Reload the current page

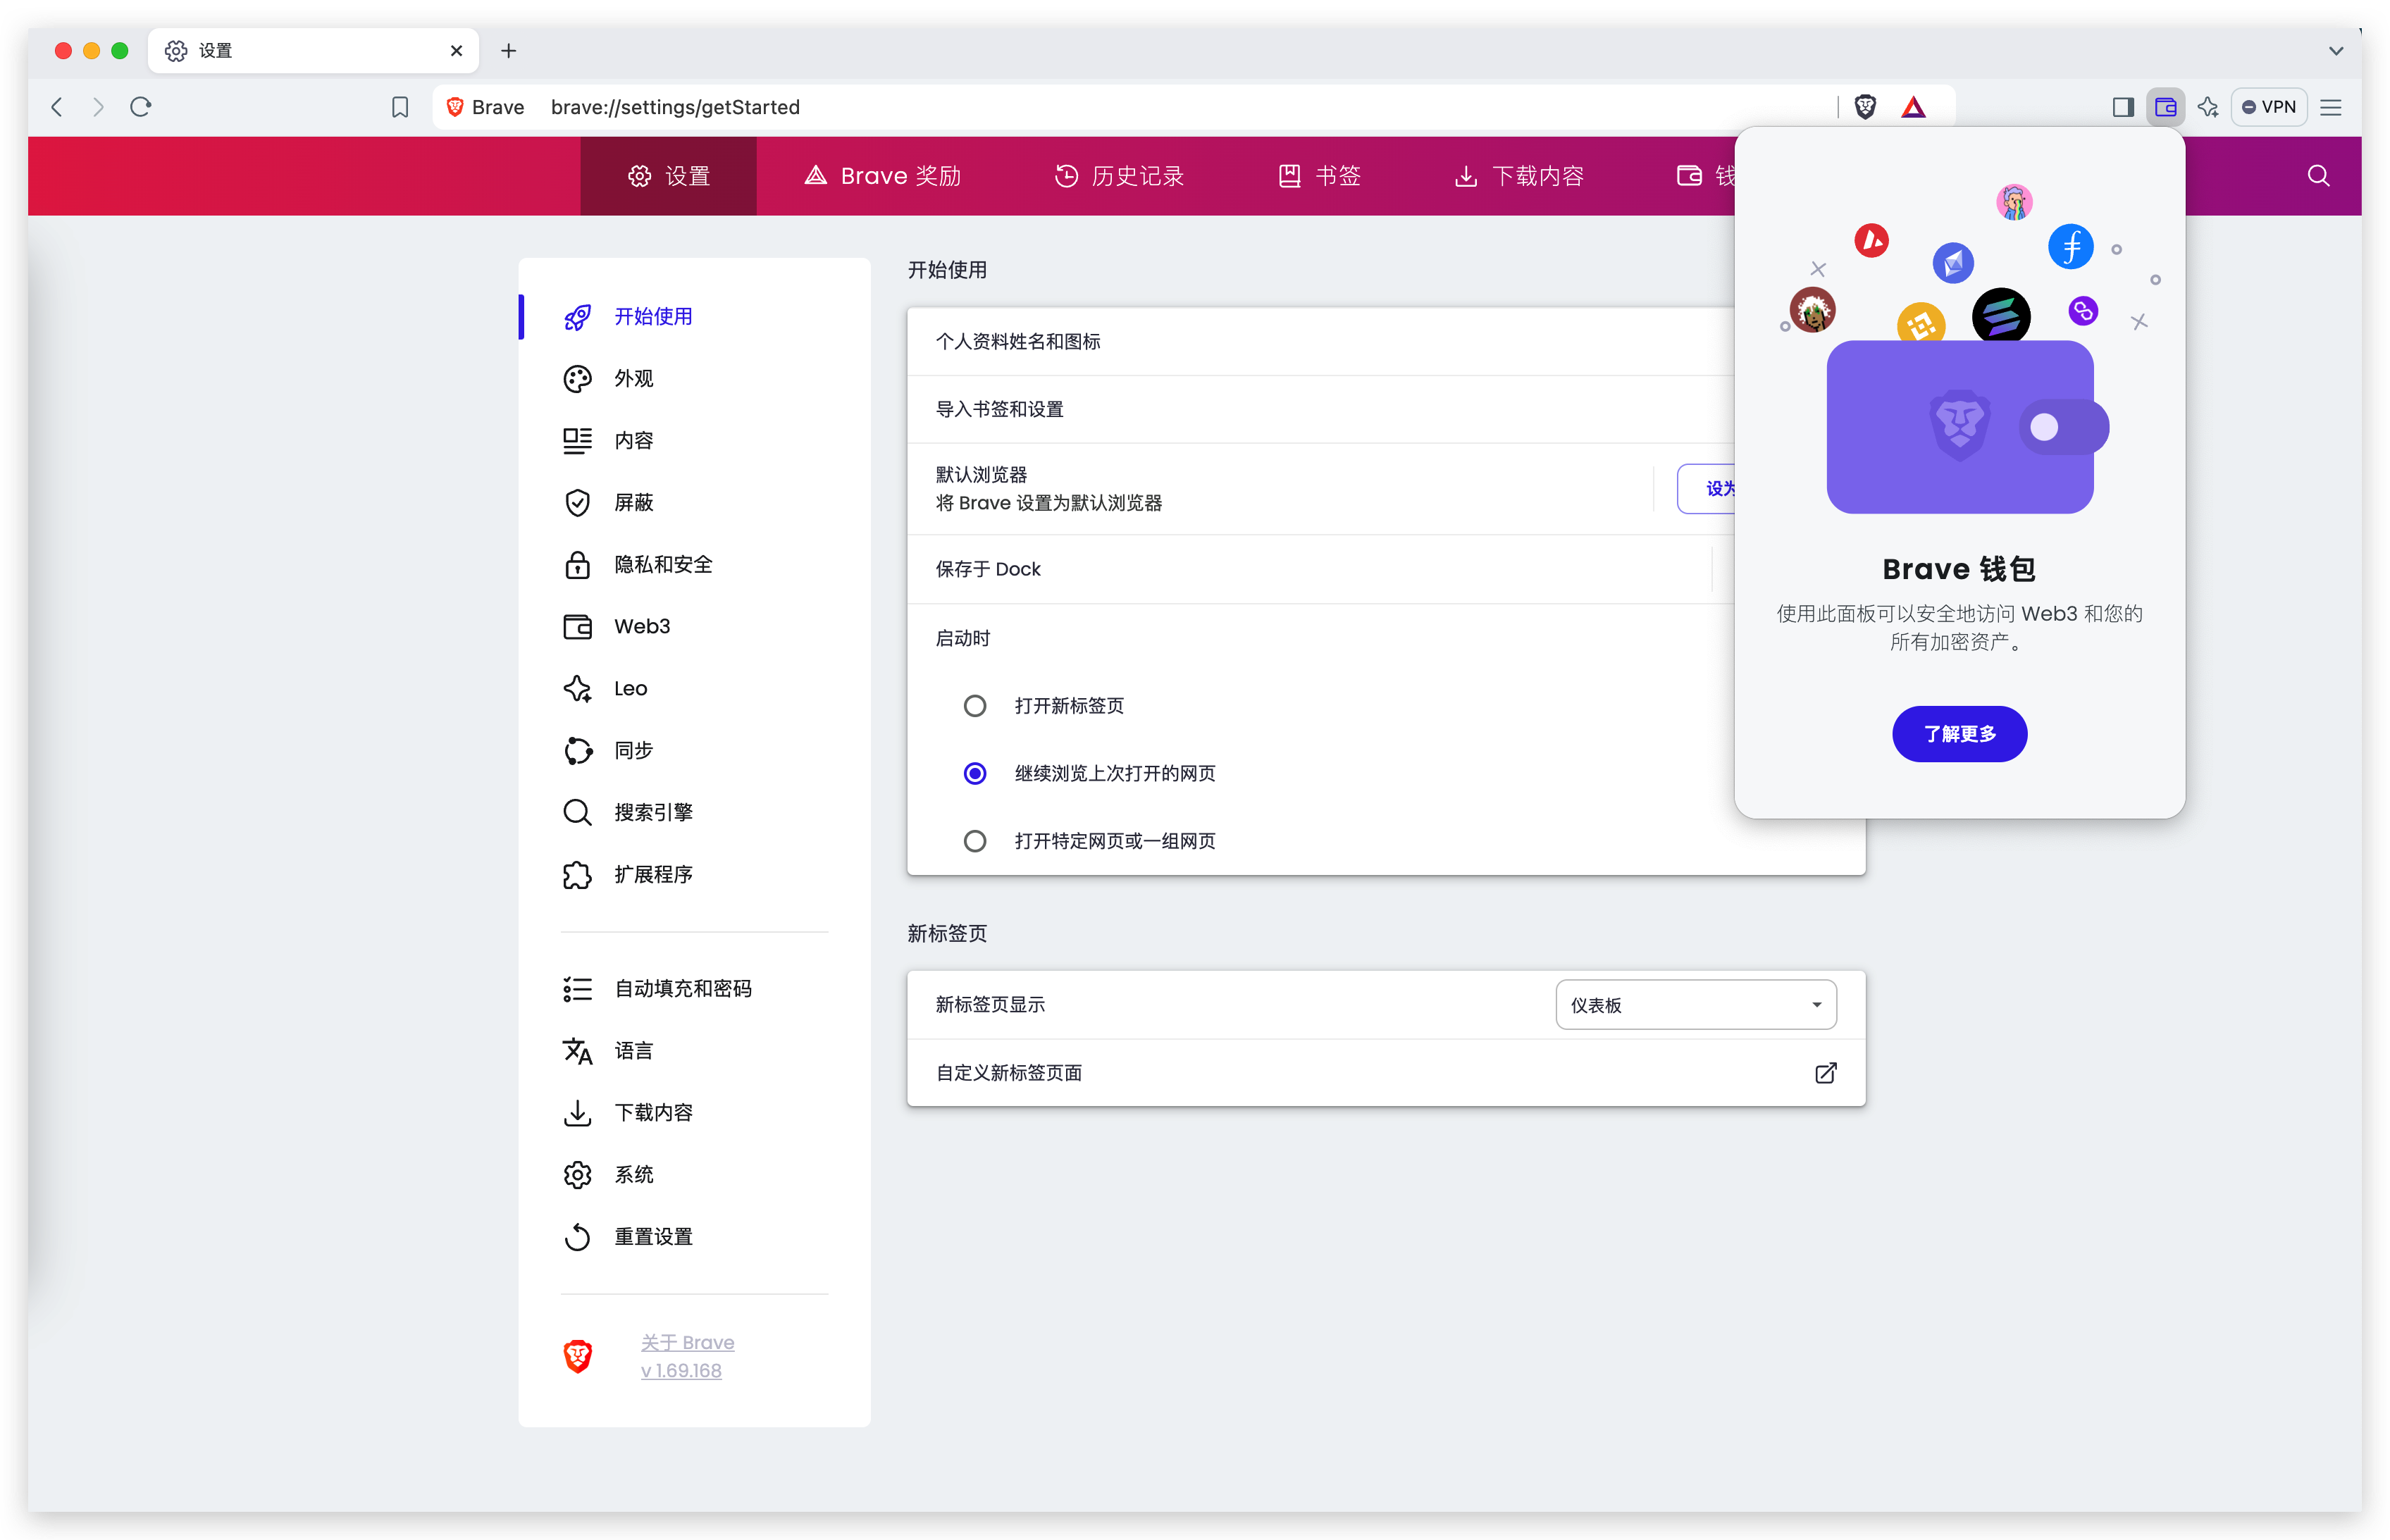[x=141, y=107]
